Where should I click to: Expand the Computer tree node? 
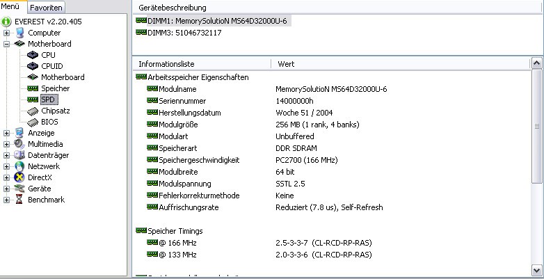[6, 33]
